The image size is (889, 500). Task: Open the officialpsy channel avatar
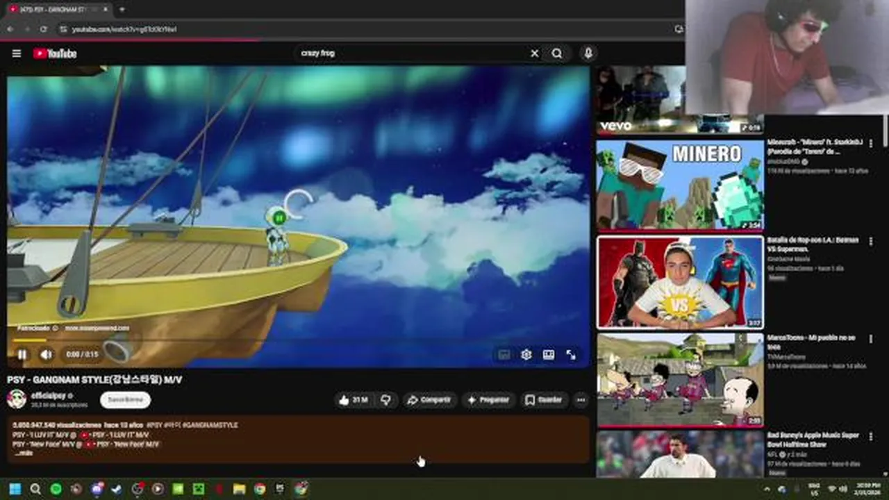click(x=17, y=399)
